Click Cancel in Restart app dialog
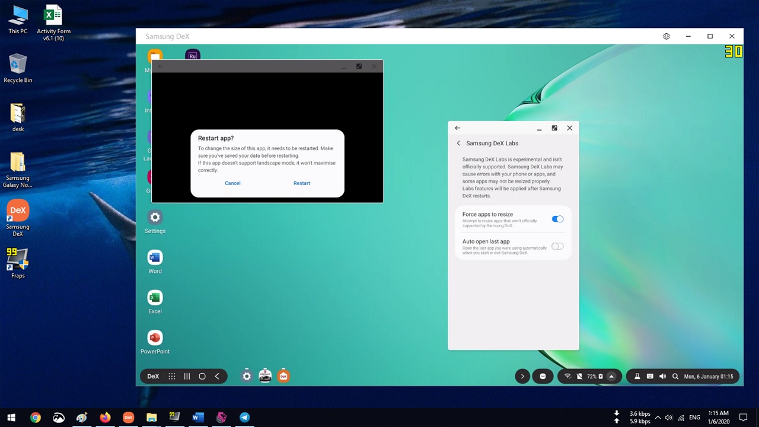 (232, 183)
